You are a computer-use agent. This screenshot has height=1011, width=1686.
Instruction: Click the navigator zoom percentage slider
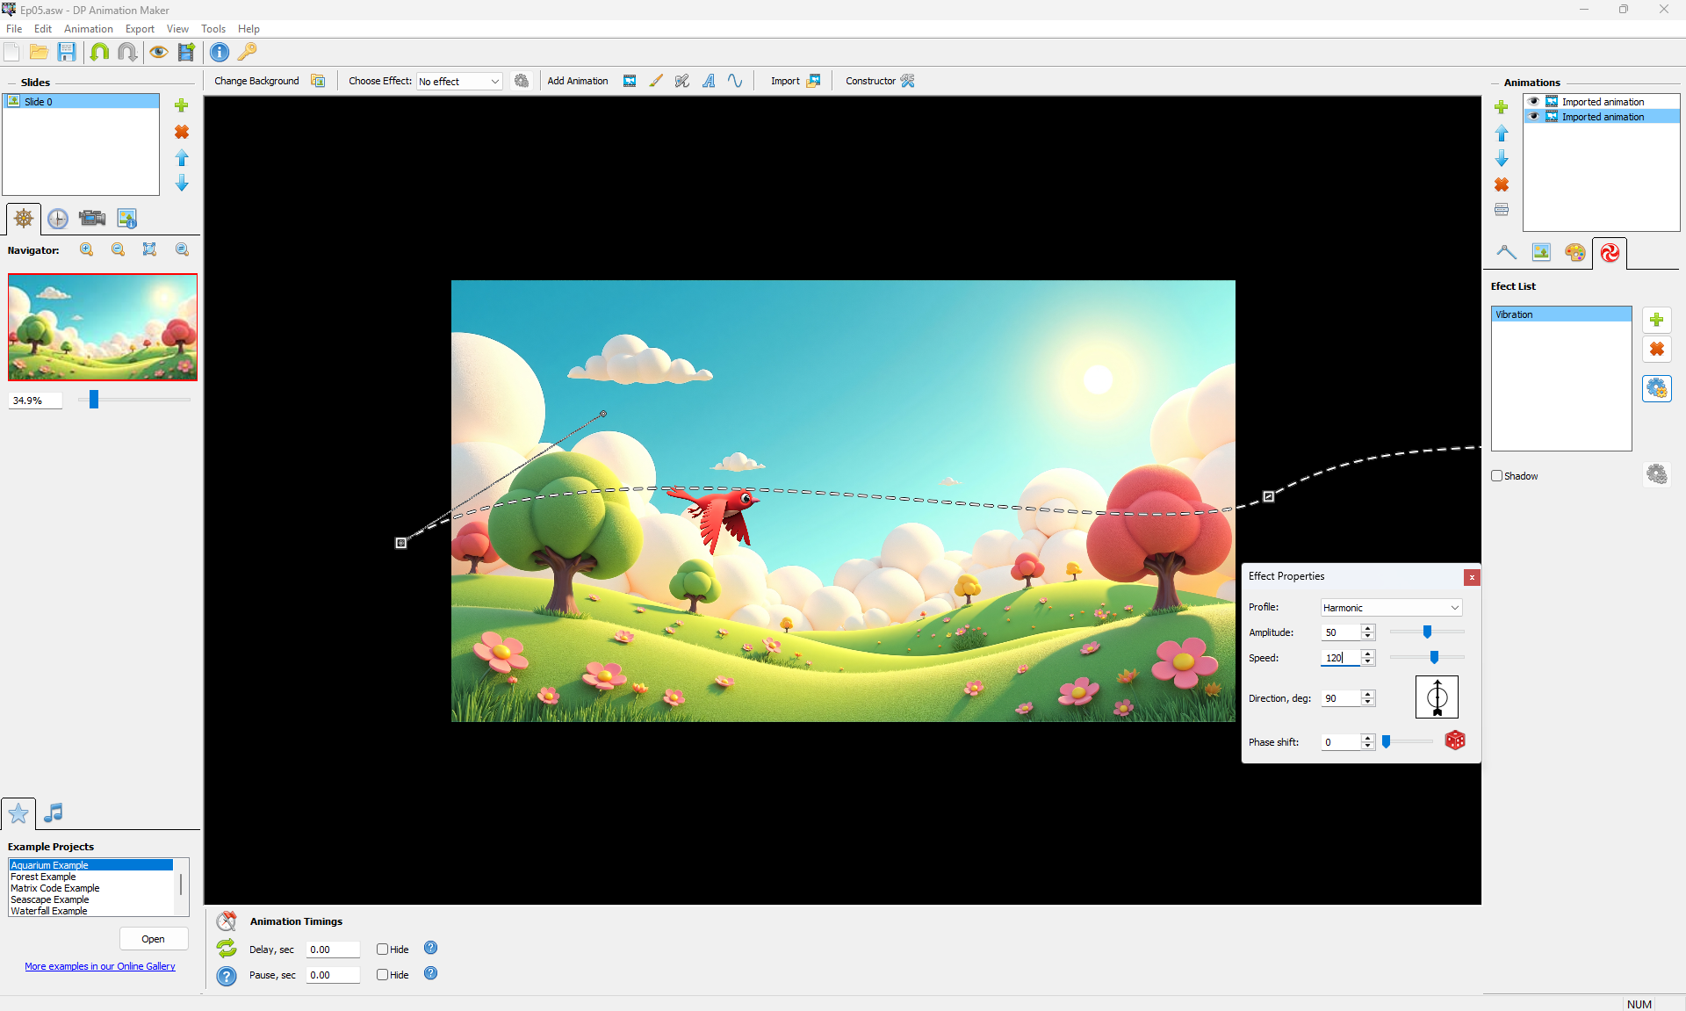click(94, 400)
